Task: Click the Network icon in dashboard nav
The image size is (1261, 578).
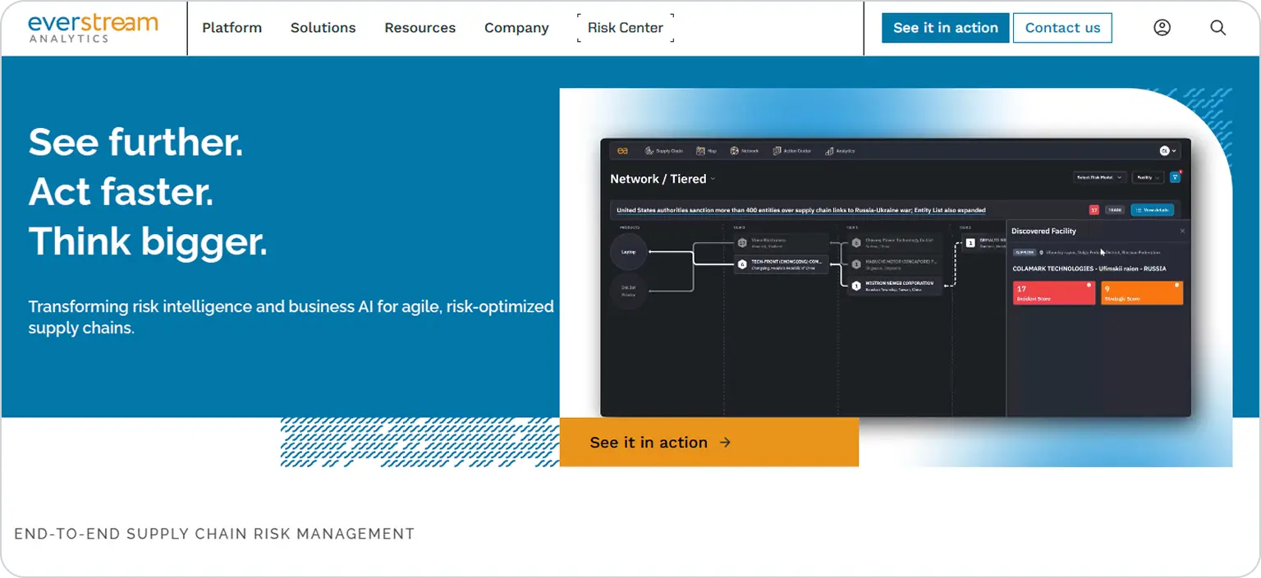Action: click(735, 151)
